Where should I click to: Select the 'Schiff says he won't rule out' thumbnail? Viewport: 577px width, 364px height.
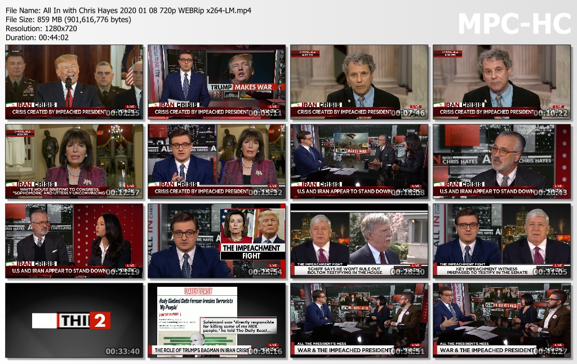pyautogui.click(x=359, y=241)
